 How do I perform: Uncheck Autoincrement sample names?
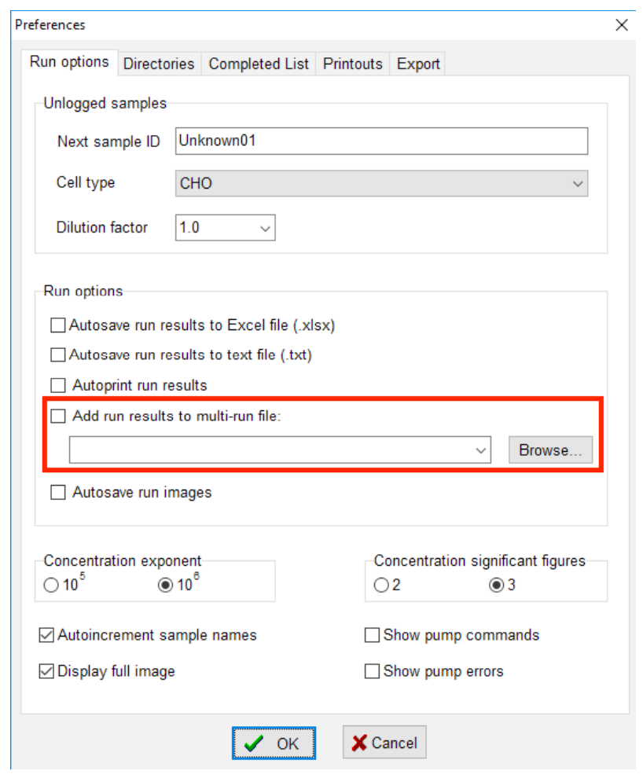[x=46, y=635]
